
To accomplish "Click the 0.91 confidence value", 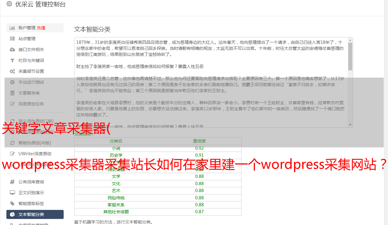I will point(199,155).
